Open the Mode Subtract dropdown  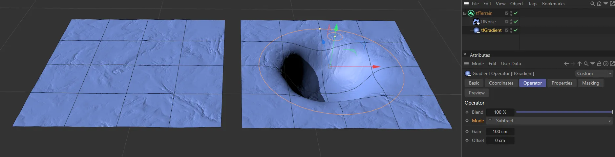pos(550,121)
